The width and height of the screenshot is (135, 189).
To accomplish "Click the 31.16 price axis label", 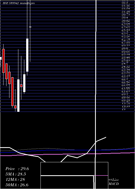I will (x=126, y=12).
